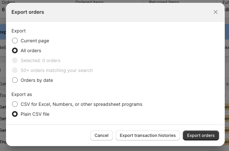Select CSV for Excel, Numbers export format

point(15,104)
